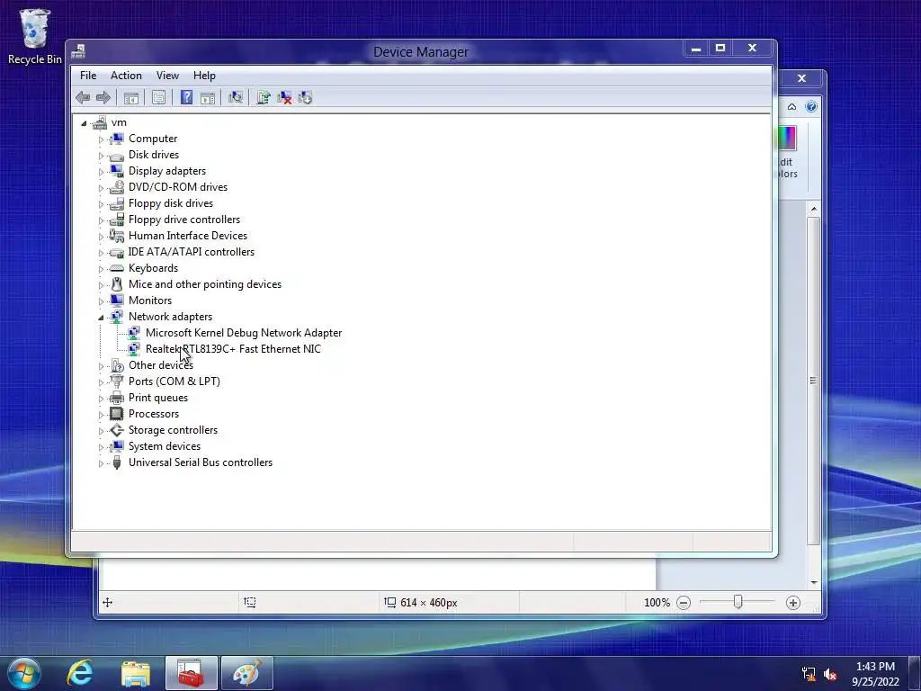Click Scan for hardware changes icon
Viewport: 921px width, 691px height.
[x=236, y=97]
